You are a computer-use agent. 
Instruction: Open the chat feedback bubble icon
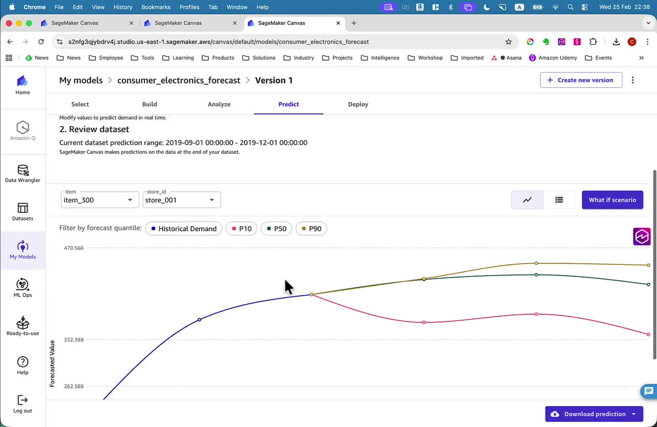click(649, 392)
